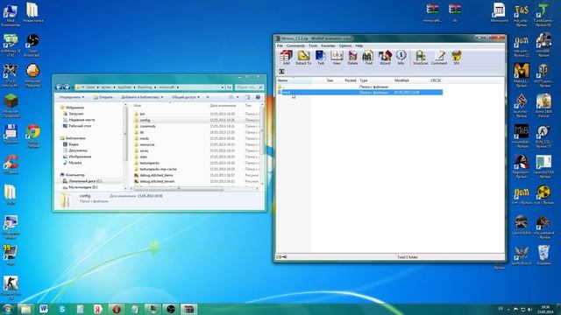Select the texturepacks-mp-cache folder in Explorer

158,169
